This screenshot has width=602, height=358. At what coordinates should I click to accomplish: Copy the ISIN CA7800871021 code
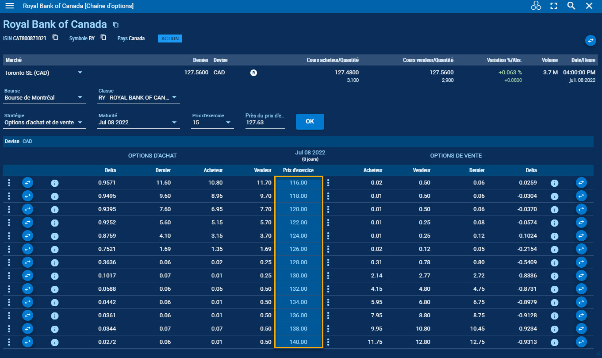tap(55, 38)
